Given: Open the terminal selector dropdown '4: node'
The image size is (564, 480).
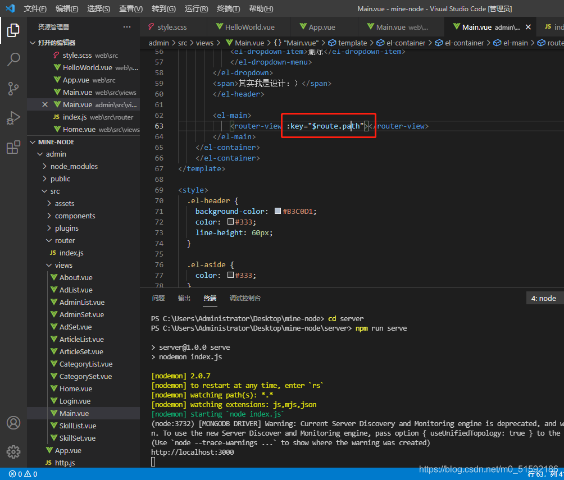Looking at the screenshot, I should coord(544,298).
